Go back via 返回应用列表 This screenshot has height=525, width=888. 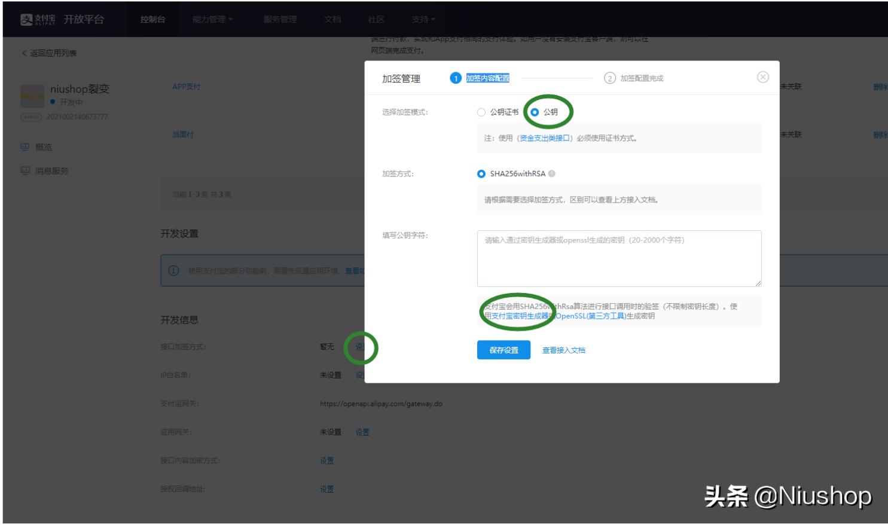(x=49, y=53)
